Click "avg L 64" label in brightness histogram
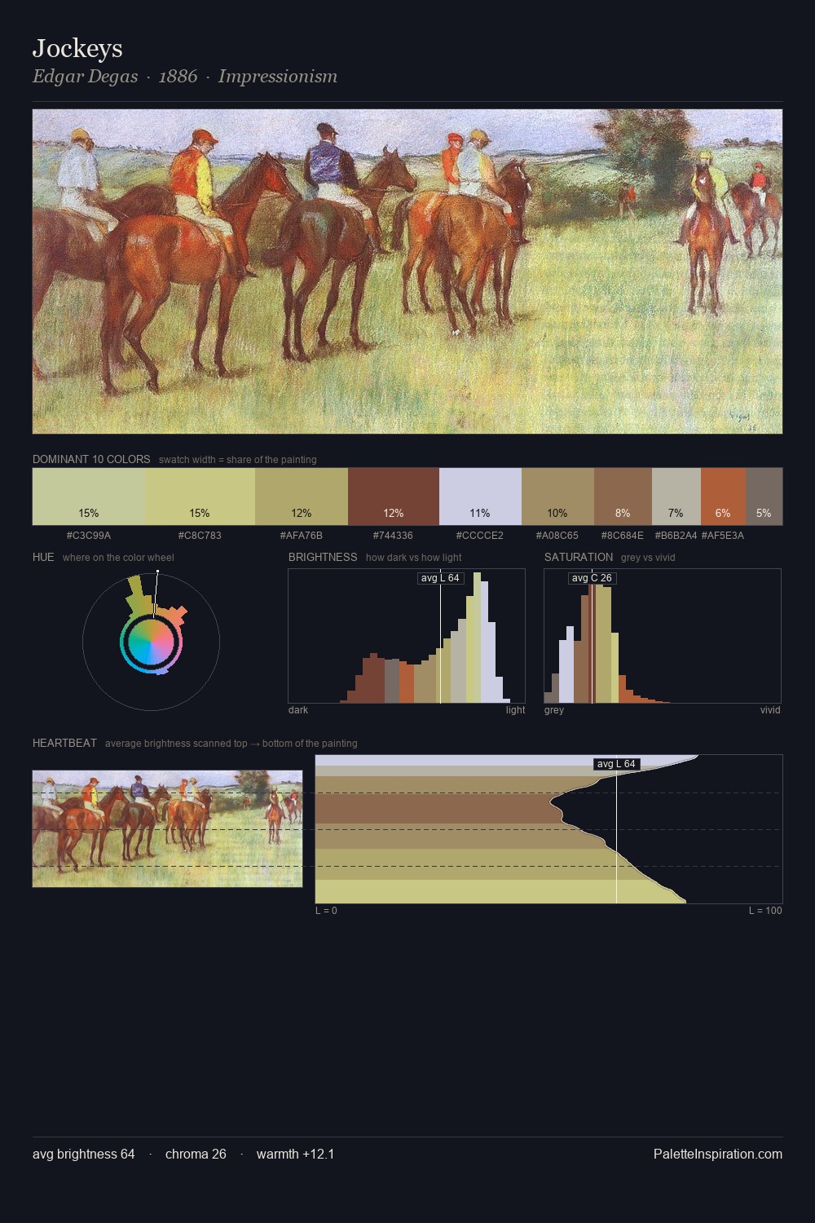 pos(440,578)
